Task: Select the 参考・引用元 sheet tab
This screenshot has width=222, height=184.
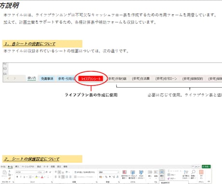Action: click(66, 78)
